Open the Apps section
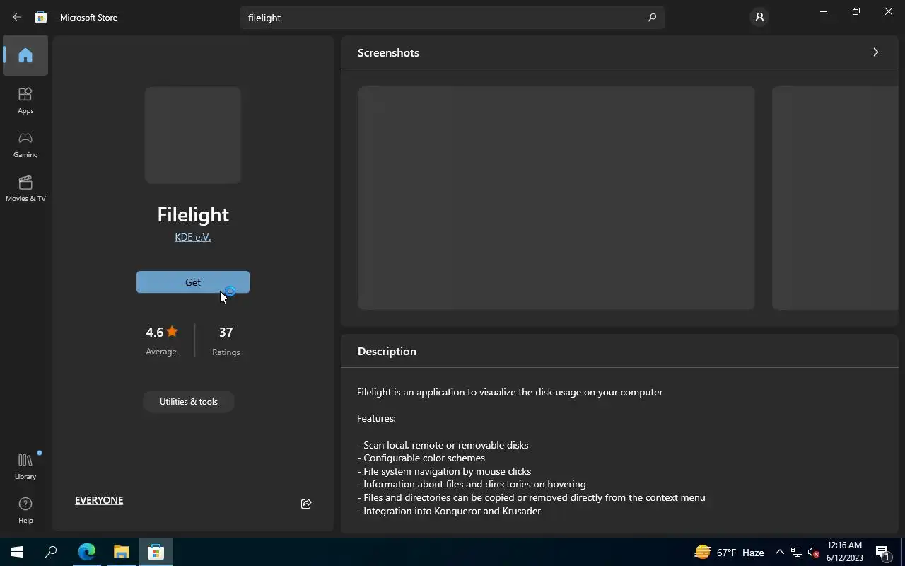Image resolution: width=905 pixels, height=566 pixels. tap(25, 100)
